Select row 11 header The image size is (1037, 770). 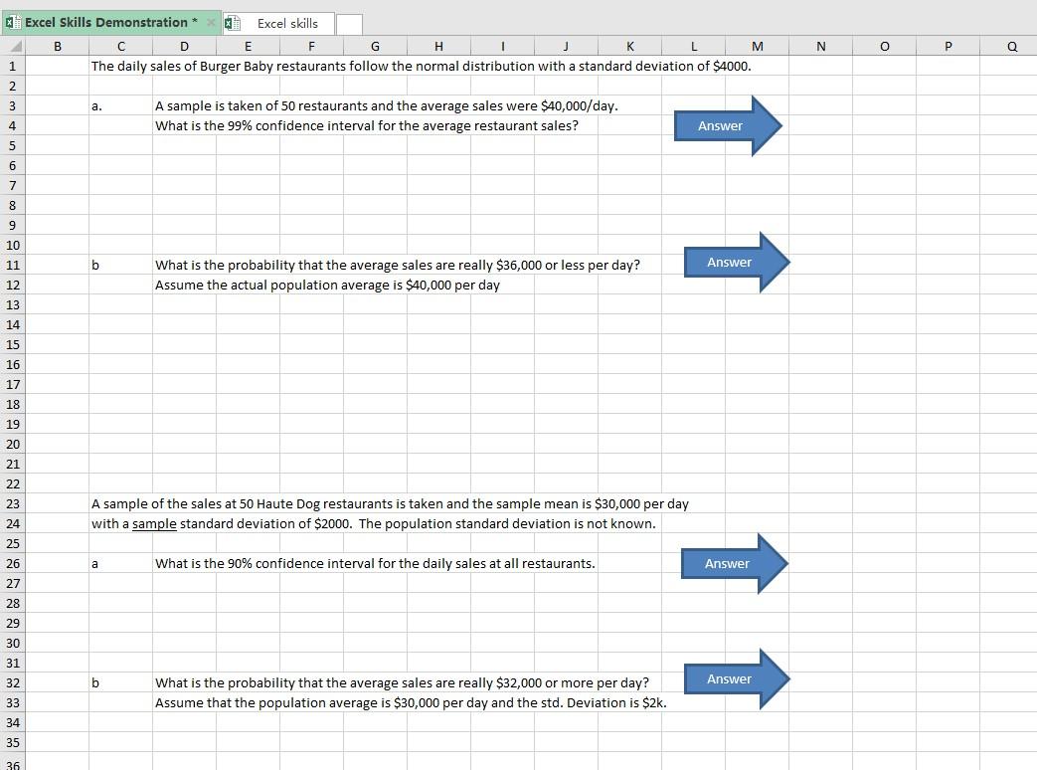13,266
